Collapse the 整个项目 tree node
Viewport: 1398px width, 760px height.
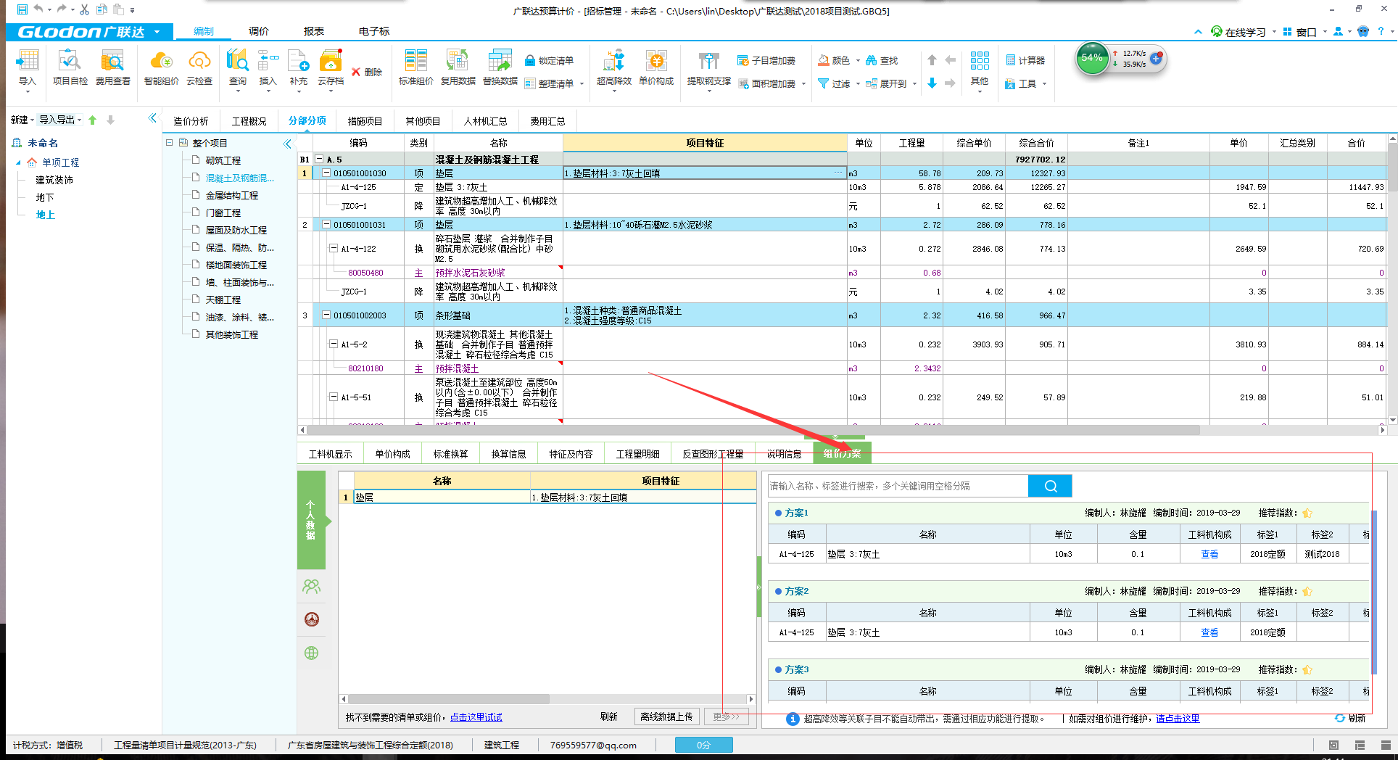[x=169, y=143]
